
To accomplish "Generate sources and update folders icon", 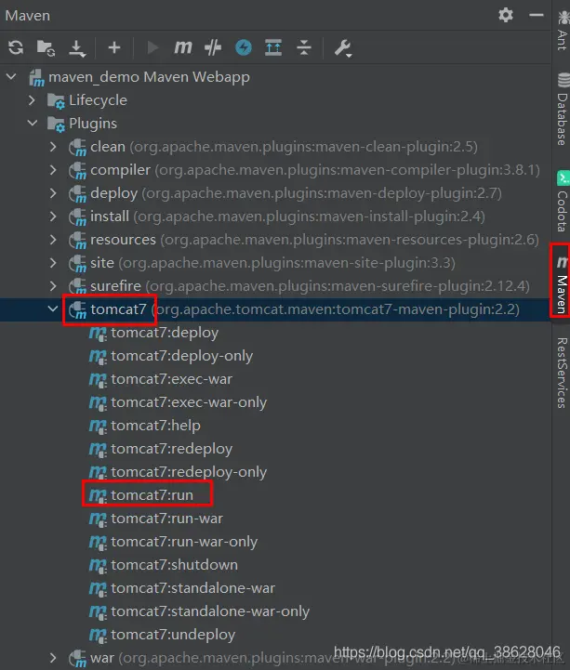I will [x=46, y=47].
